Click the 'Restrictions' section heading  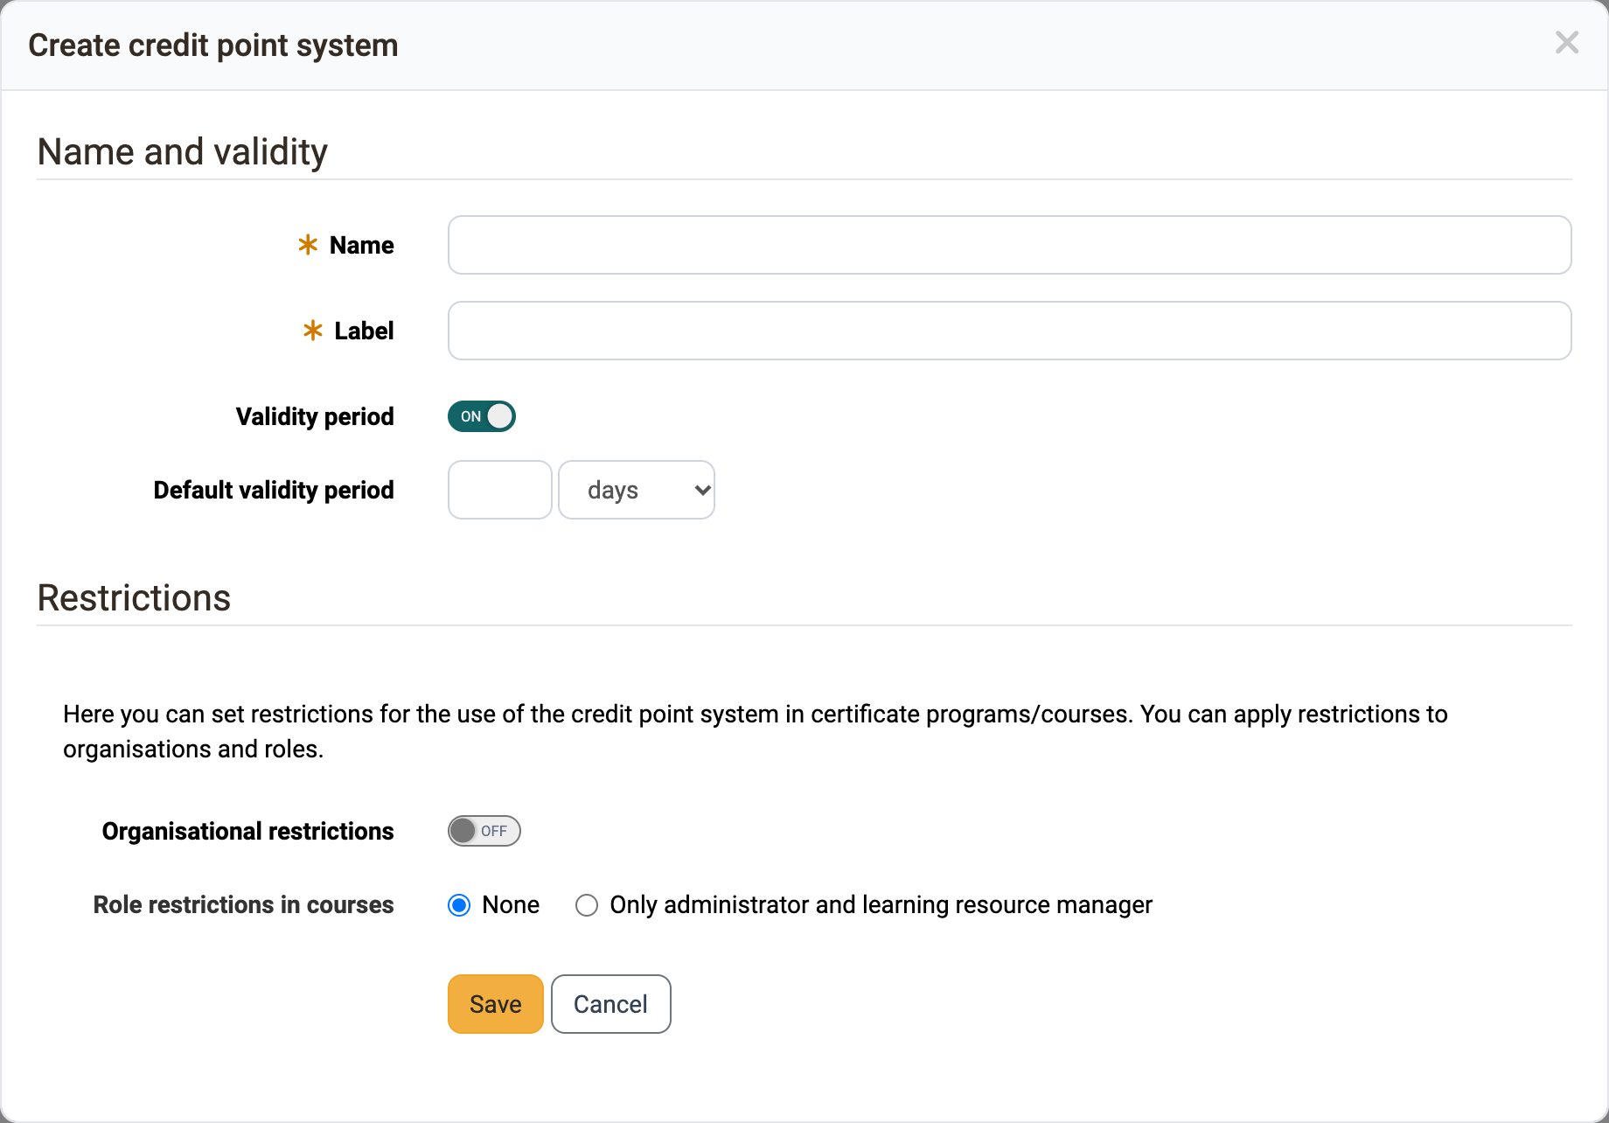pyautogui.click(x=134, y=598)
